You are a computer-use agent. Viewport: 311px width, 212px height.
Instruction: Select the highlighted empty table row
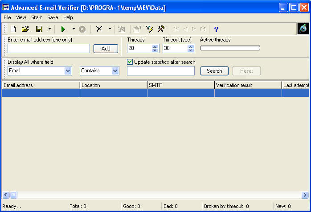click(x=155, y=93)
